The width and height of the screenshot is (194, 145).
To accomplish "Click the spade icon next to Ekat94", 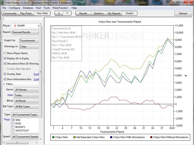I will [x=15, y=26].
